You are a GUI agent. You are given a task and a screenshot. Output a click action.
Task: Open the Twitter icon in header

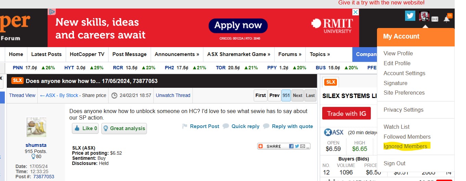pyautogui.click(x=410, y=16)
